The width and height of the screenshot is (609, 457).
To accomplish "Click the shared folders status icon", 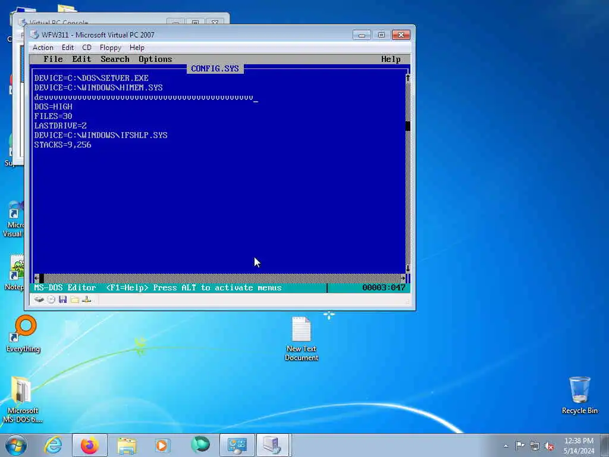I will pyautogui.click(x=74, y=300).
